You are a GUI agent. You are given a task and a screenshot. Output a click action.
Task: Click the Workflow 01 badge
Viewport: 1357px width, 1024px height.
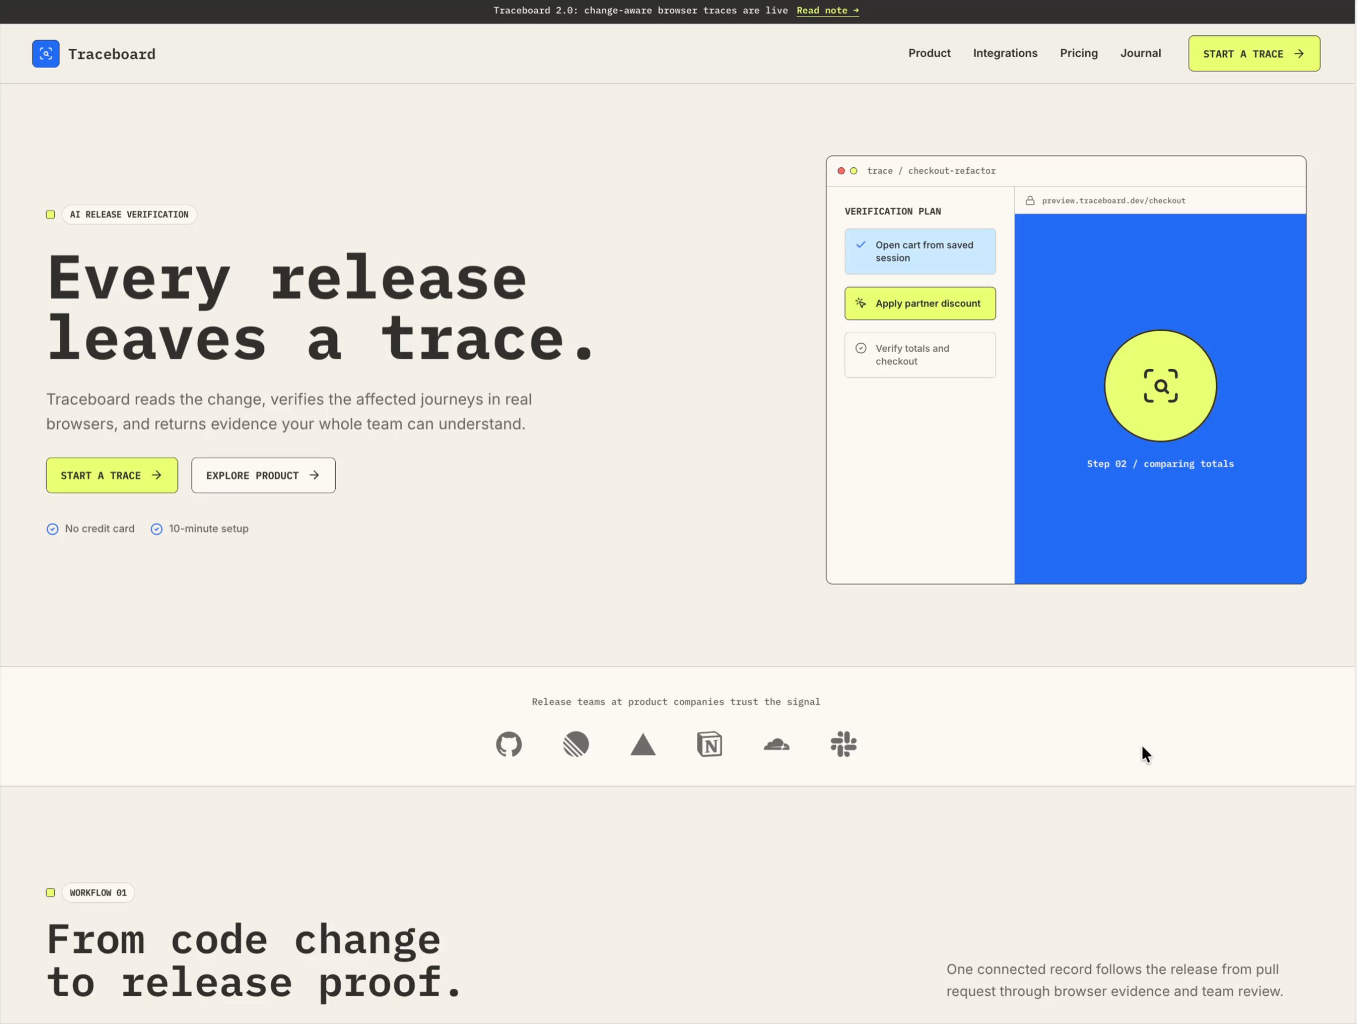(98, 893)
